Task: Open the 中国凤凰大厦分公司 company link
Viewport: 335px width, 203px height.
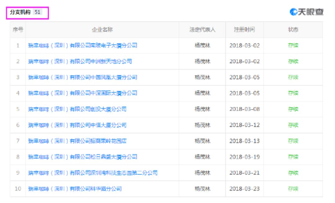Action: (83, 77)
